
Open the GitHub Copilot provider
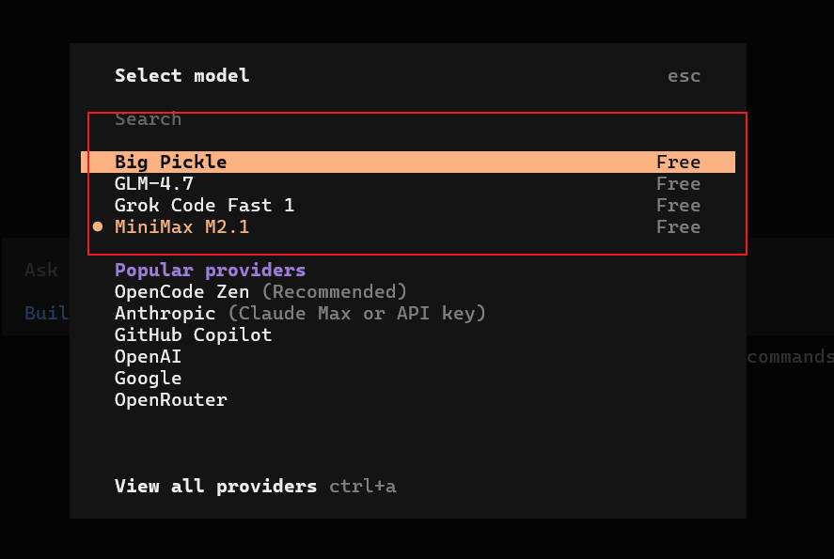tap(193, 334)
